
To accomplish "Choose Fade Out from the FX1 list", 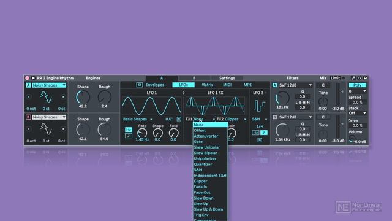I will (210, 192).
